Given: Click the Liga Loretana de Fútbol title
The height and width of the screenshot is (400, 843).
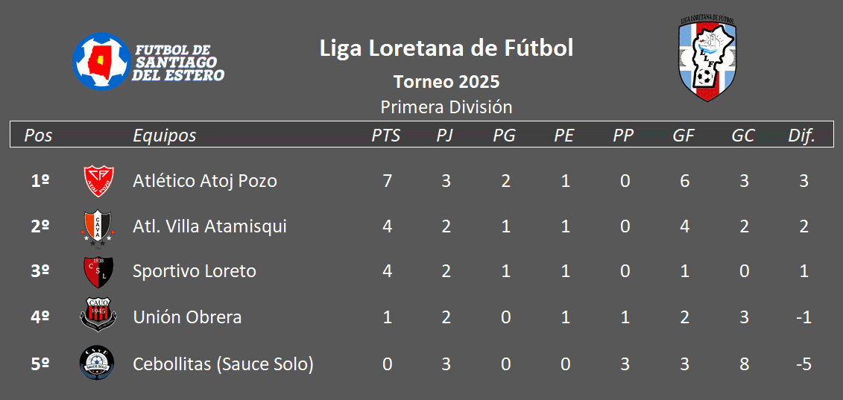Looking at the screenshot, I should click(446, 48).
